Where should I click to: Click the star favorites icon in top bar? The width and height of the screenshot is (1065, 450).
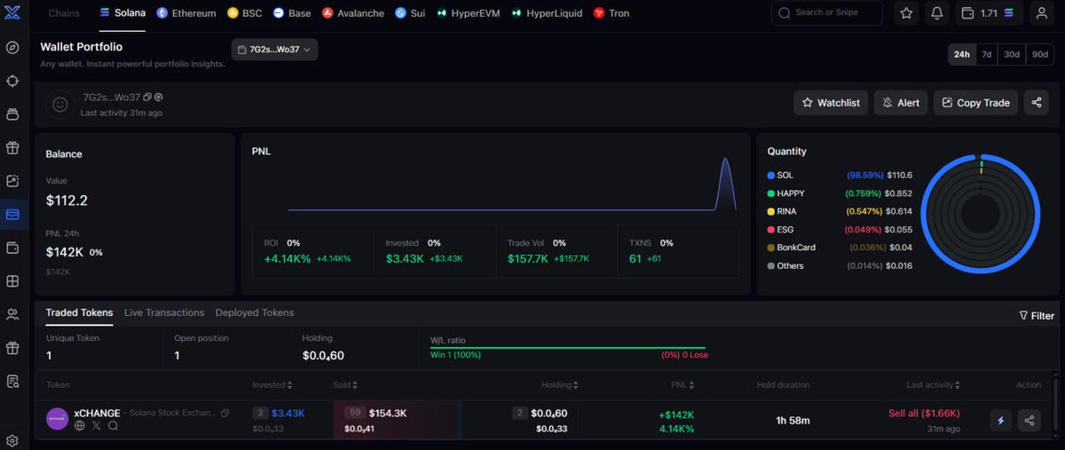click(906, 13)
